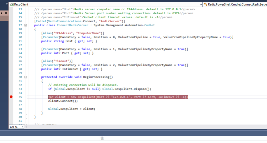This screenshot has width=267, height=143.
Task: Click the ConnectRedisServer class name on line 17
Action: [72, 25]
